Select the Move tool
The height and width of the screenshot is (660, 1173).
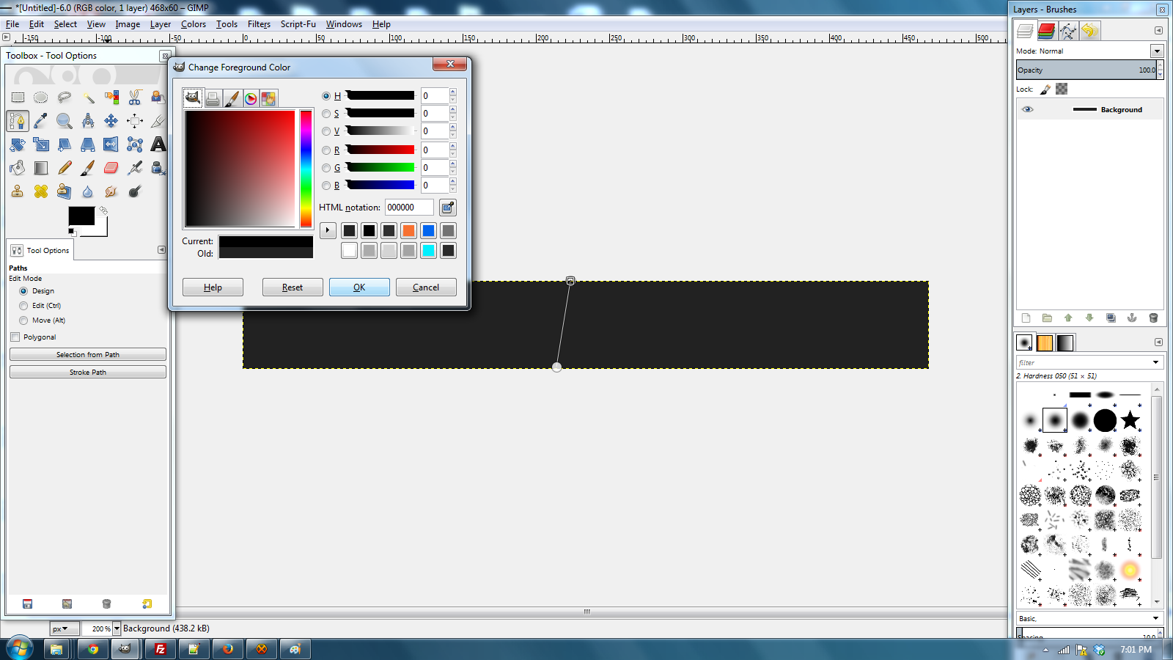point(111,121)
